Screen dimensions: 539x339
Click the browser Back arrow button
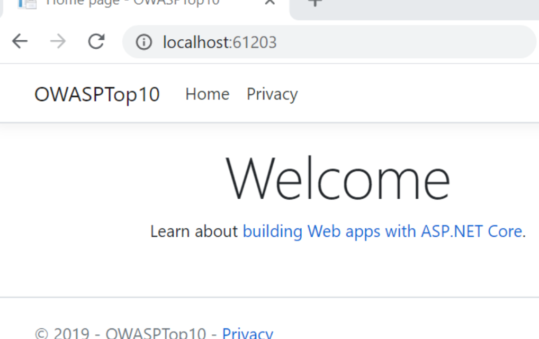(20, 41)
